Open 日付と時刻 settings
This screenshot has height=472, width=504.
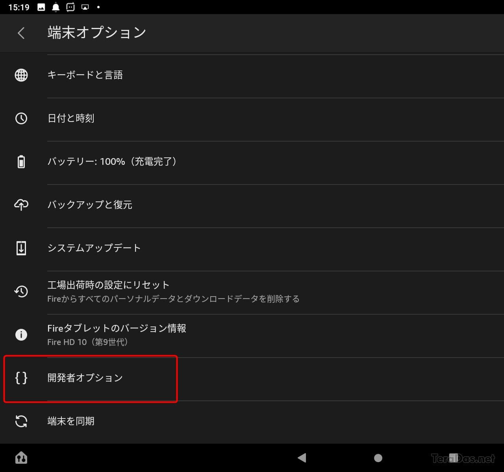click(252, 118)
